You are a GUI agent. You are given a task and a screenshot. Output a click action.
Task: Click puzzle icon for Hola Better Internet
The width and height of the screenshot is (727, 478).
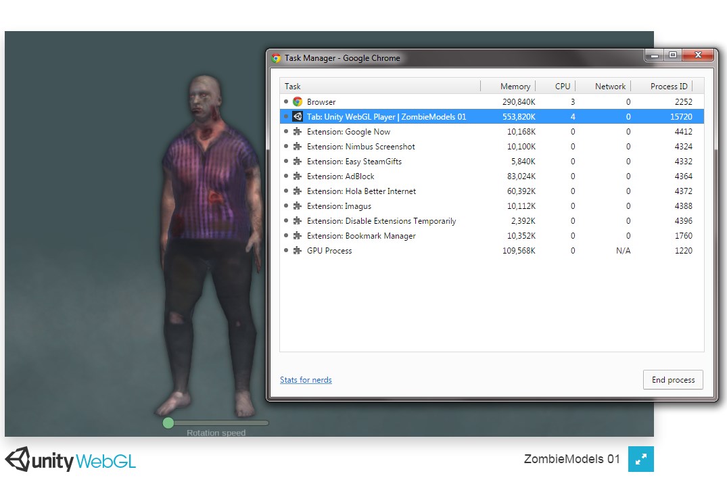298,191
